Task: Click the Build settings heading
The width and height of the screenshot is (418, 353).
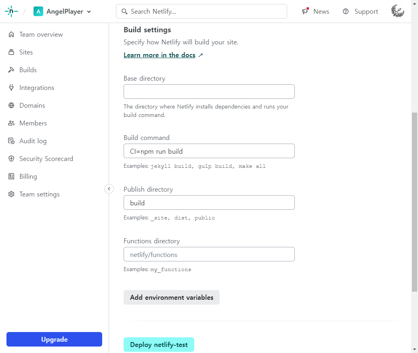Action: click(x=147, y=30)
